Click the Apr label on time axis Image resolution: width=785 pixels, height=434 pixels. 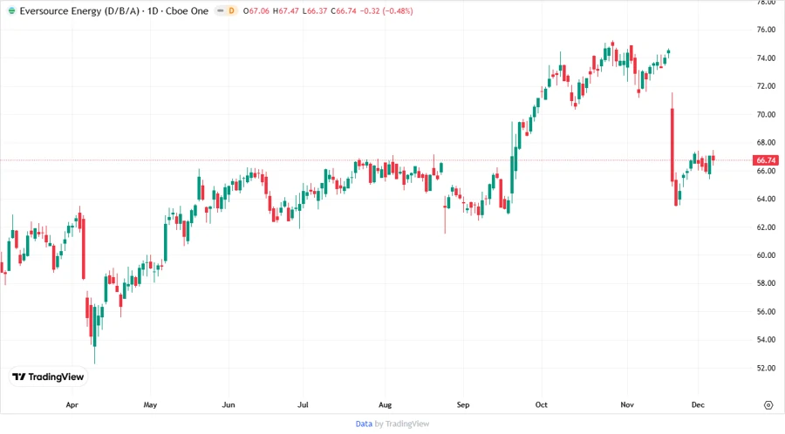(x=72, y=405)
